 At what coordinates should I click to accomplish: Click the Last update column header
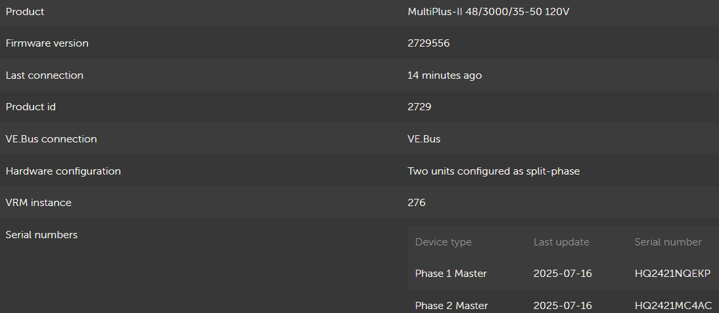[561, 242]
